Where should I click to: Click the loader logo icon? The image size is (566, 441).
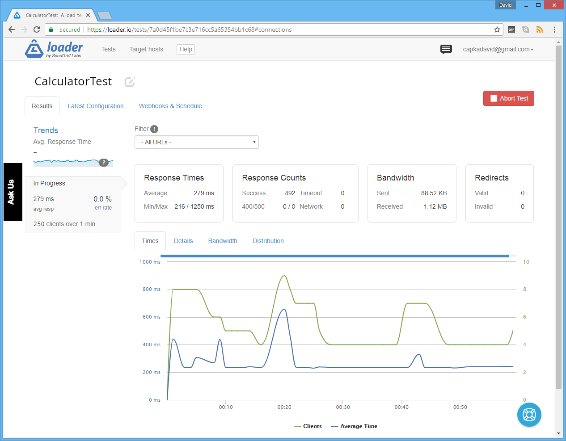34,49
